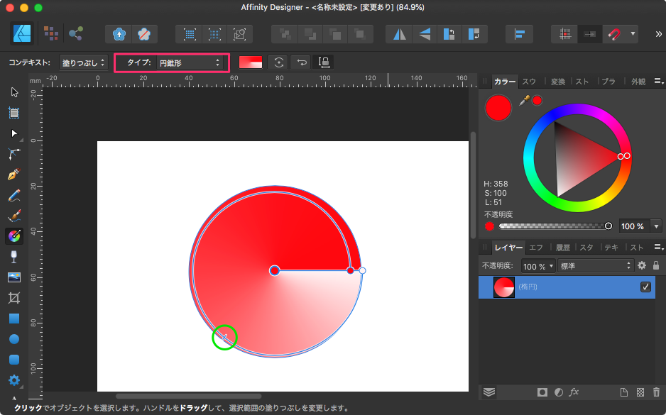The height and width of the screenshot is (415, 666).
Task: Select the Pen tool in the toolbox
Action: pos(13,174)
